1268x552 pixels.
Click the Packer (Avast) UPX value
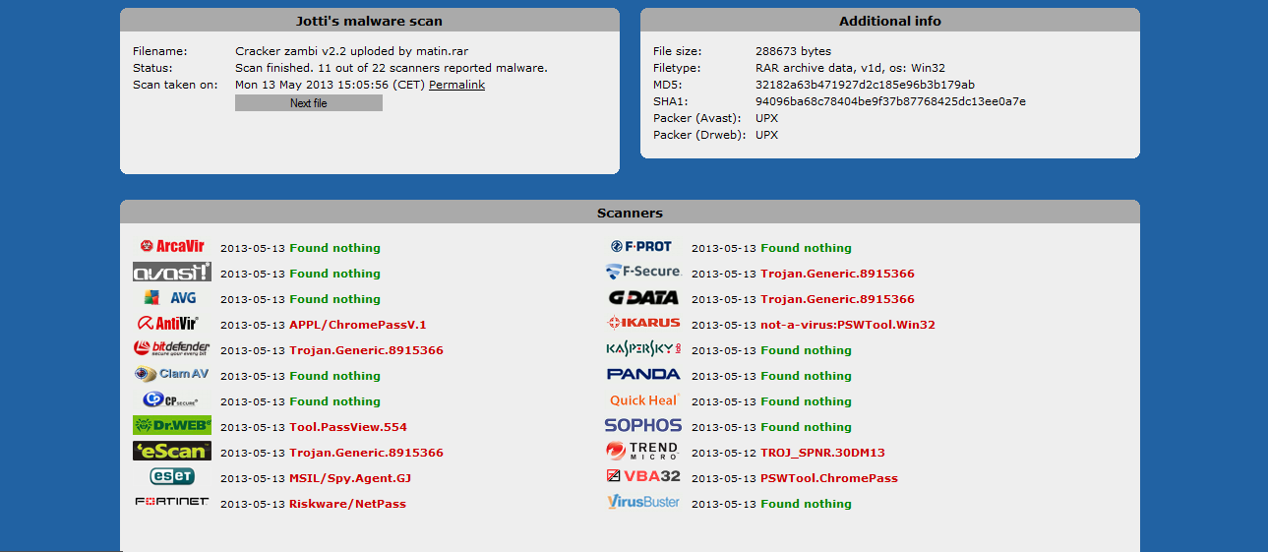[766, 118]
